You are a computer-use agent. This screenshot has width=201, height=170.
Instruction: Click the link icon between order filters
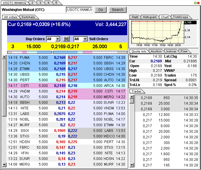[x=66, y=39]
